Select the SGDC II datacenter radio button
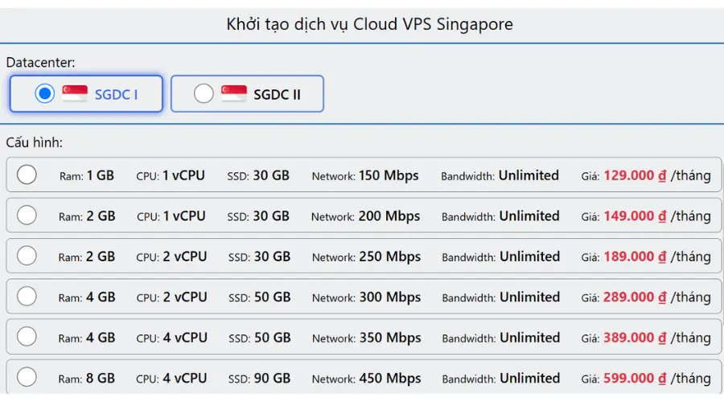The height and width of the screenshot is (402, 724). (x=204, y=94)
